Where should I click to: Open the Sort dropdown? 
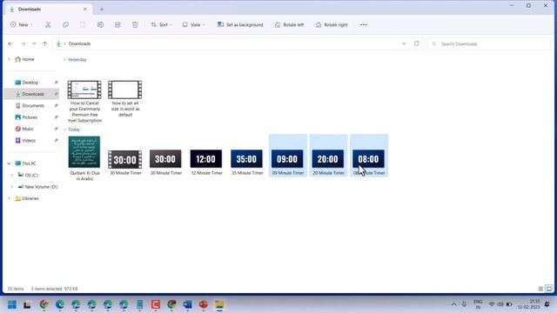[161, 25]
